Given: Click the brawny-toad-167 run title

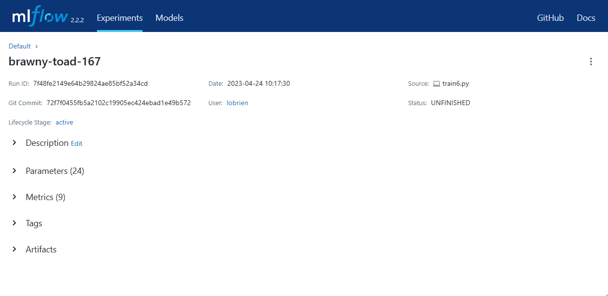Looking at the screenshot, I should pyautogui.click(x=54, y=62).
